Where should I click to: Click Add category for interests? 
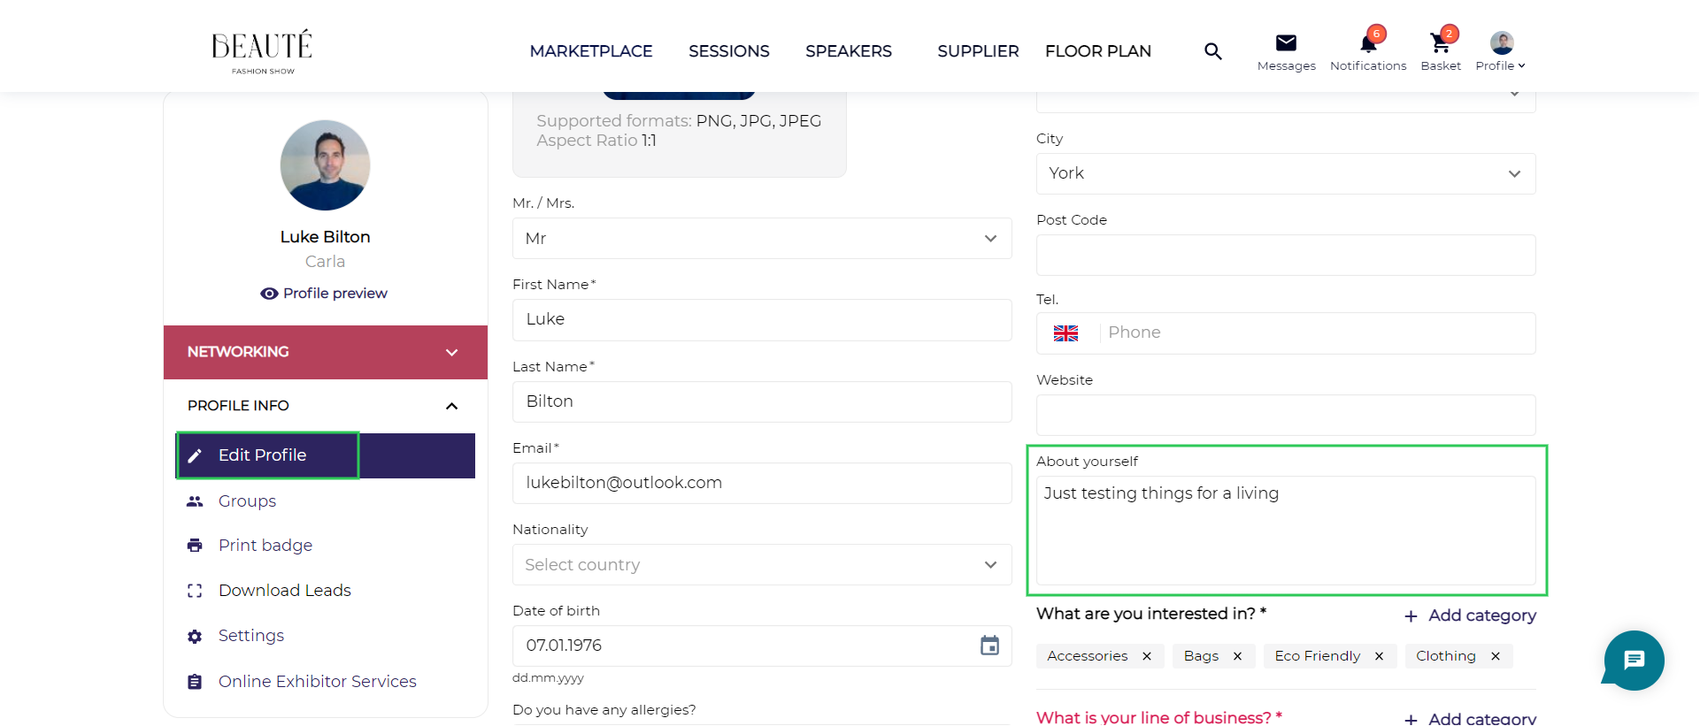(x=1470, y=615)
